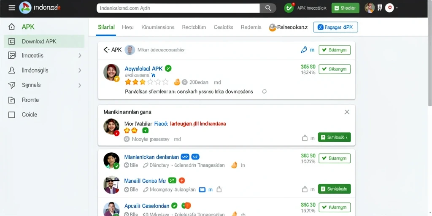Click the green Sinlebak button for Manaill Genba Mu

pos(334,189)
